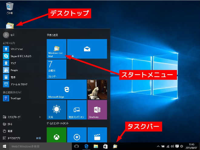The width and height of the screenshot is (200, 150).
Task: Select People in the app list
Action: [x=14, y=70]
